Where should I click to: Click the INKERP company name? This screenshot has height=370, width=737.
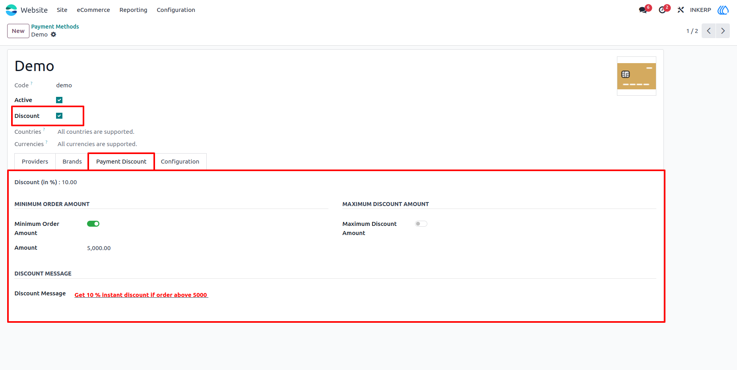[700, 10]
